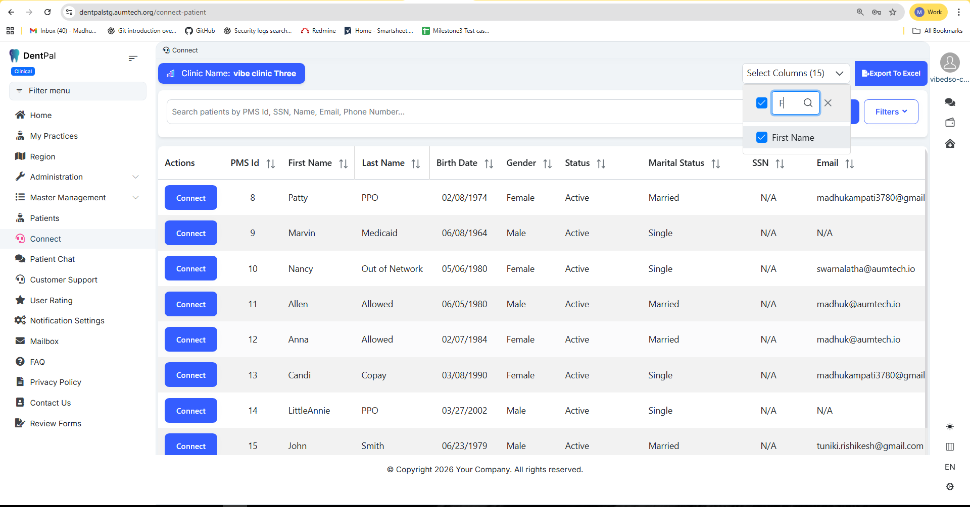Screen dimensions: 970x507
Task: Toggle the select-all columns checkbox
Action: [761, 103]
